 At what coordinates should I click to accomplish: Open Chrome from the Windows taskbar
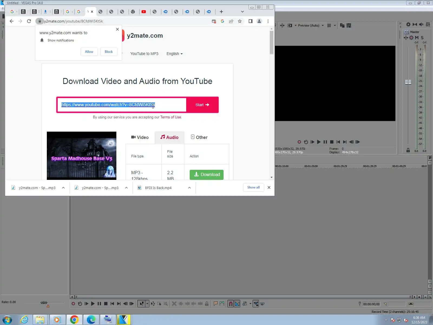[74, 320]
